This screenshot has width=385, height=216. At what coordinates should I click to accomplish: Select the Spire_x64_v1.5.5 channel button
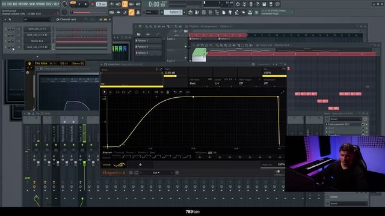(x=37, y=29)
